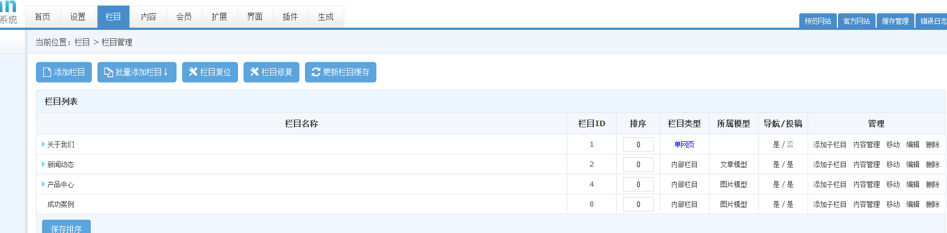Click sort order field for 关于我们

click(638, 144)
